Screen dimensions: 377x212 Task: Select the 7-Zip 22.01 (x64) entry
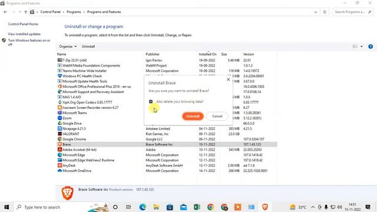click(x=167, y=60)
